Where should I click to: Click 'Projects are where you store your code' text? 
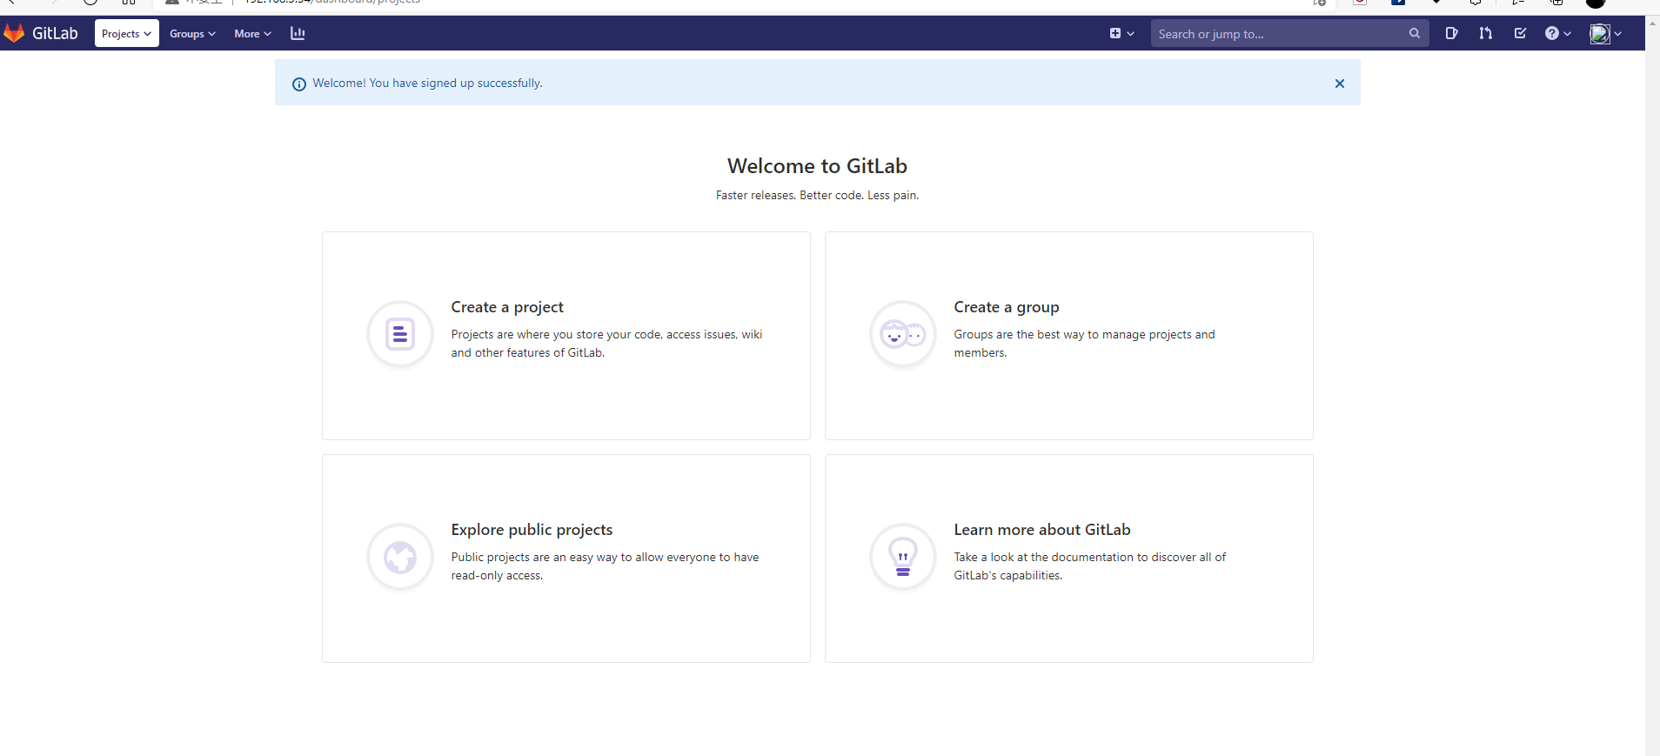tap(606, 344)
